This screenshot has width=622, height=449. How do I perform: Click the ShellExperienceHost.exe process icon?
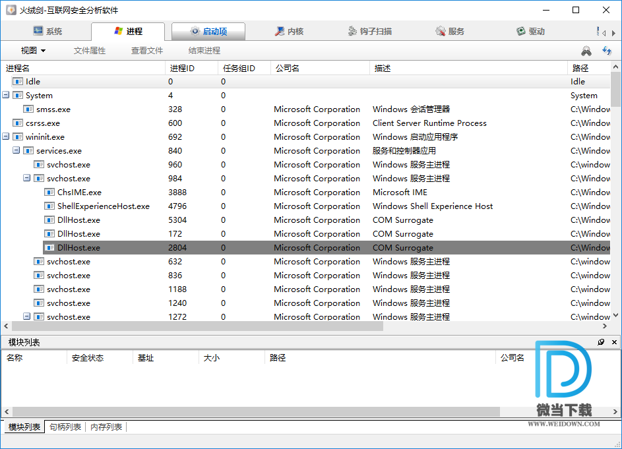(x=49, y=206)
